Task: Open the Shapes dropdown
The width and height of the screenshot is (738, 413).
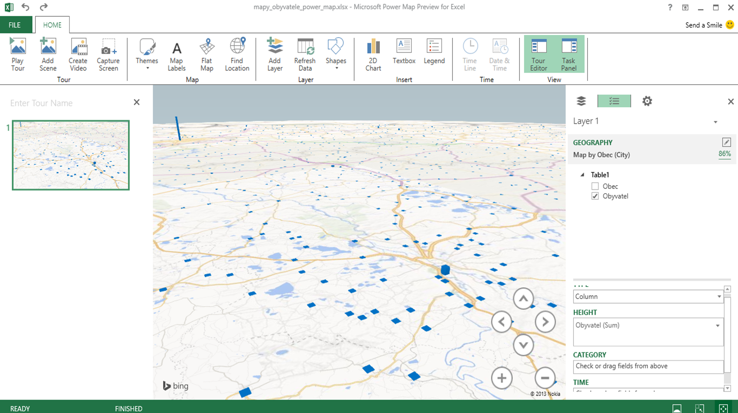Action: [336, 55]
